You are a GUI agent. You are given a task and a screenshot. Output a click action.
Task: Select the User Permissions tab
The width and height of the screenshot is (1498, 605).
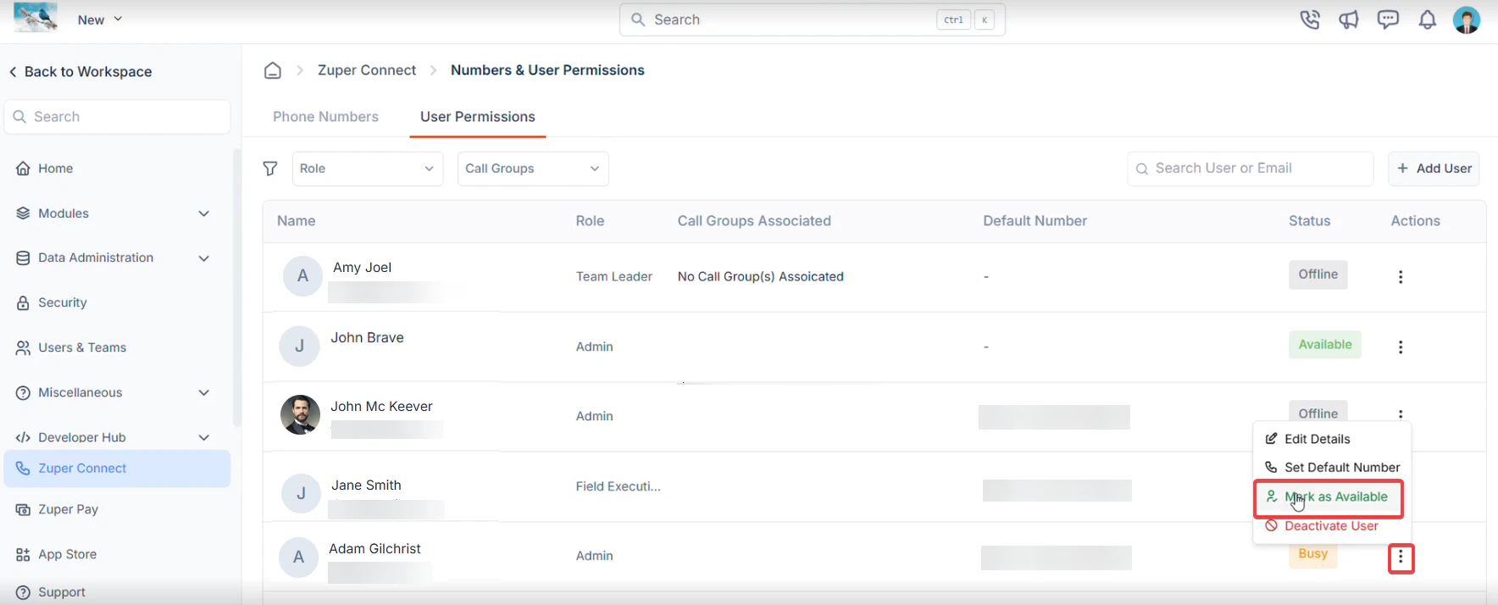pyautogui.click(x=478, y=117)
